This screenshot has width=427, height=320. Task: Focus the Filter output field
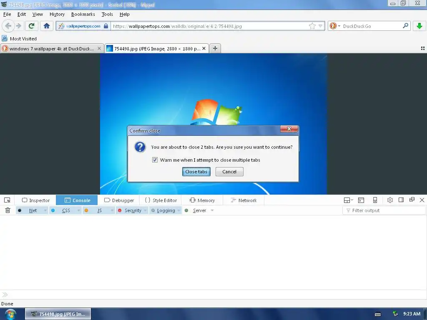tap(384, 210)
